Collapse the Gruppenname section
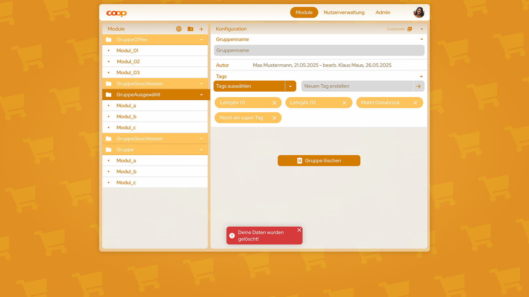The height and width of the screenshot is (297, 529). (422, 39)
